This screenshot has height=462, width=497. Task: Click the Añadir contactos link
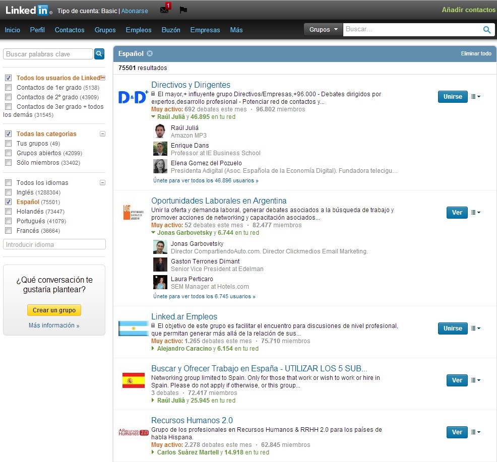point(468,10)
